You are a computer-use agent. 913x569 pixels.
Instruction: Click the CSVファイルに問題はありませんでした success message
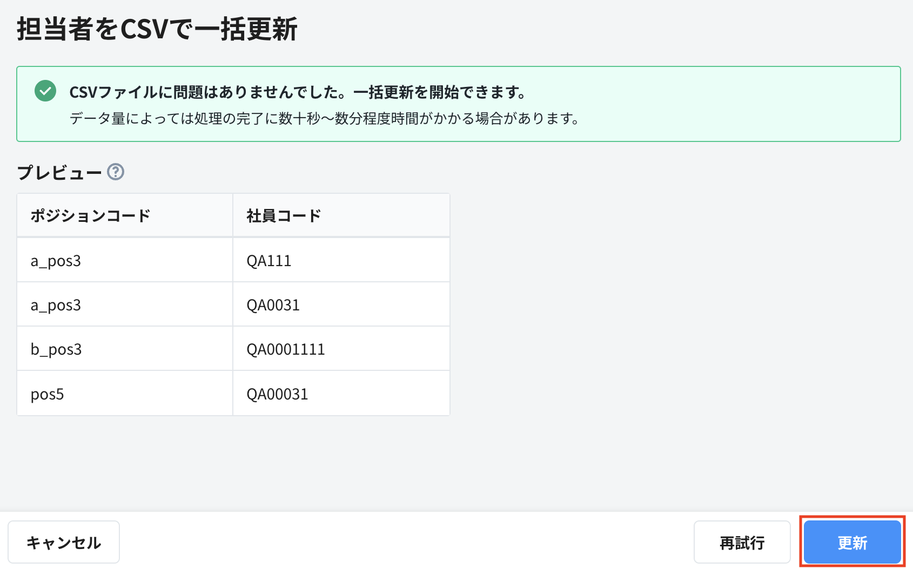(296, 91)
